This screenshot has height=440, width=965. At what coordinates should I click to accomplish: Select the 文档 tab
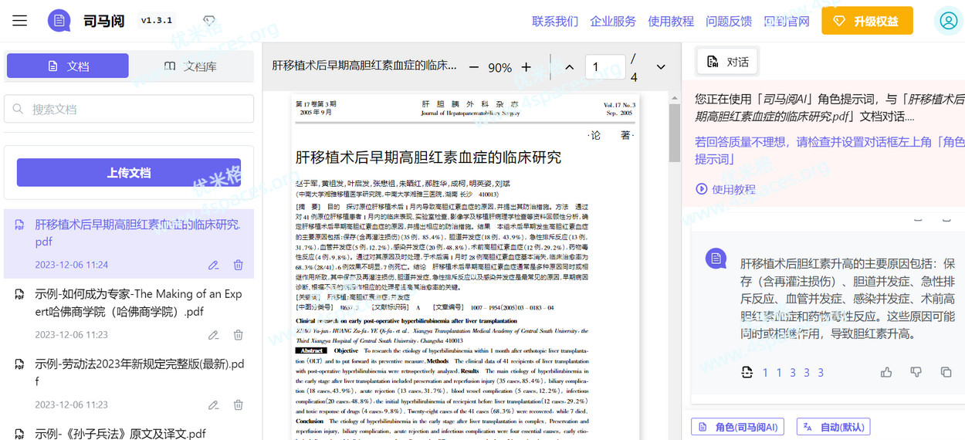(68, 66)
